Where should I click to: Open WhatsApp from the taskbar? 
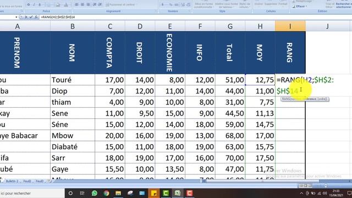click(95, 193)
